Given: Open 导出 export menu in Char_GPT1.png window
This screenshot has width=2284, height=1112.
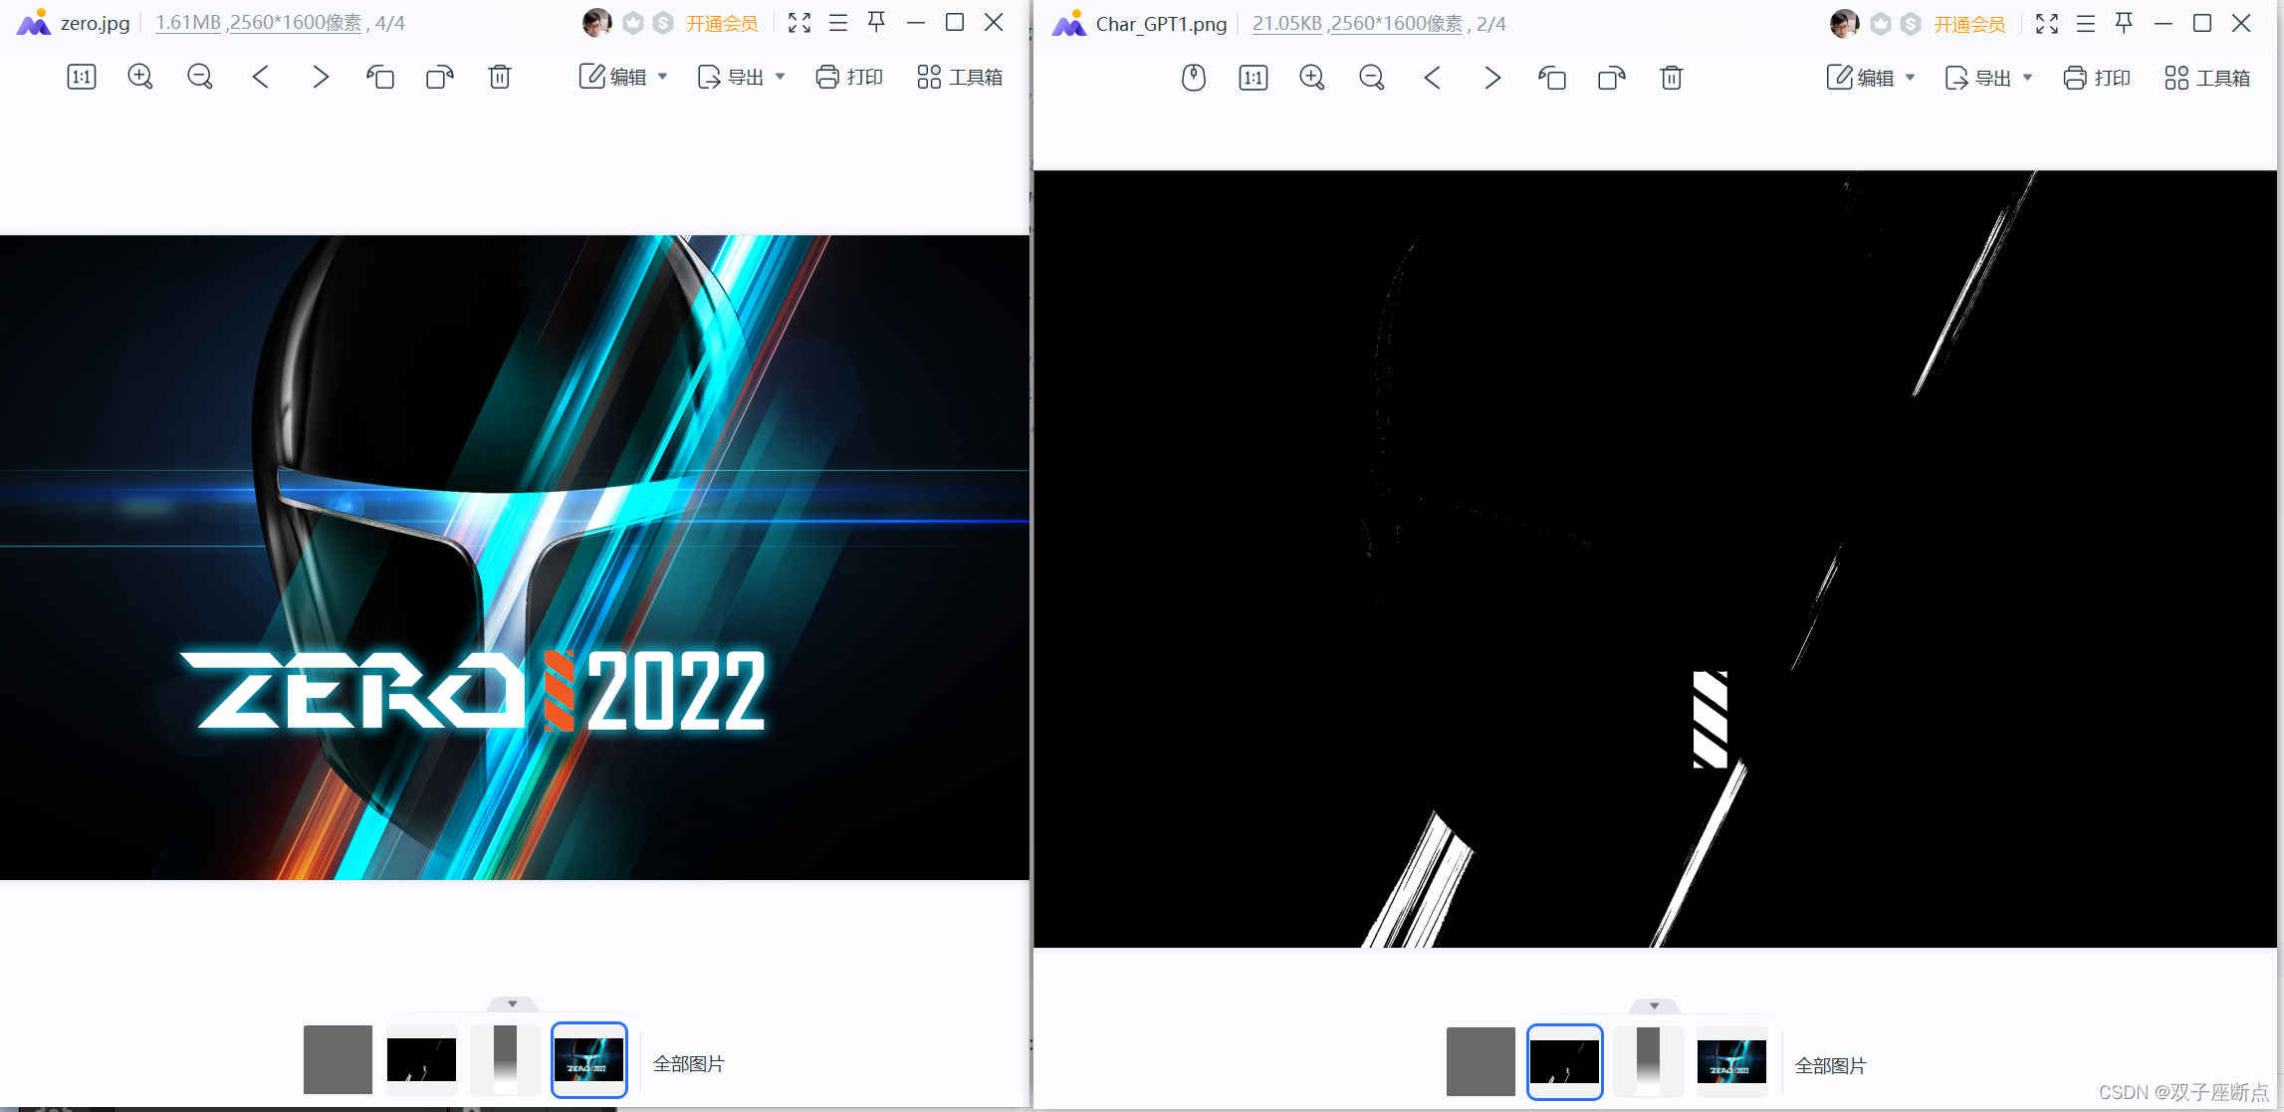Looking at the screenshot, I should [1989, 78].
